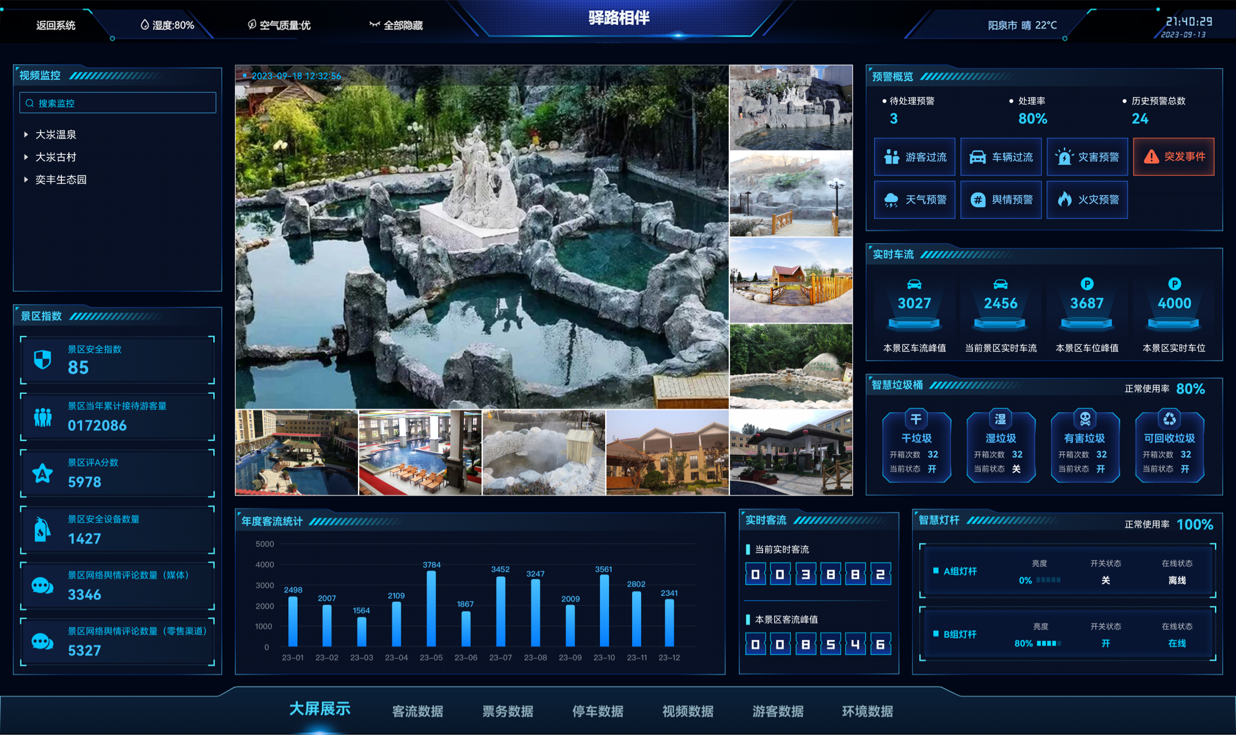Open disaster alert siren icon
Viewport: 1236px width, 735px height.
coord(1063,157)
